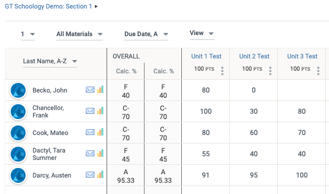
Task: Select Cook's Unit 2 Test score 60
Action: (254, 133)
